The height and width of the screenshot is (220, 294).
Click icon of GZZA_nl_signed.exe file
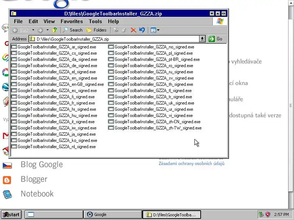pos(14,146)
